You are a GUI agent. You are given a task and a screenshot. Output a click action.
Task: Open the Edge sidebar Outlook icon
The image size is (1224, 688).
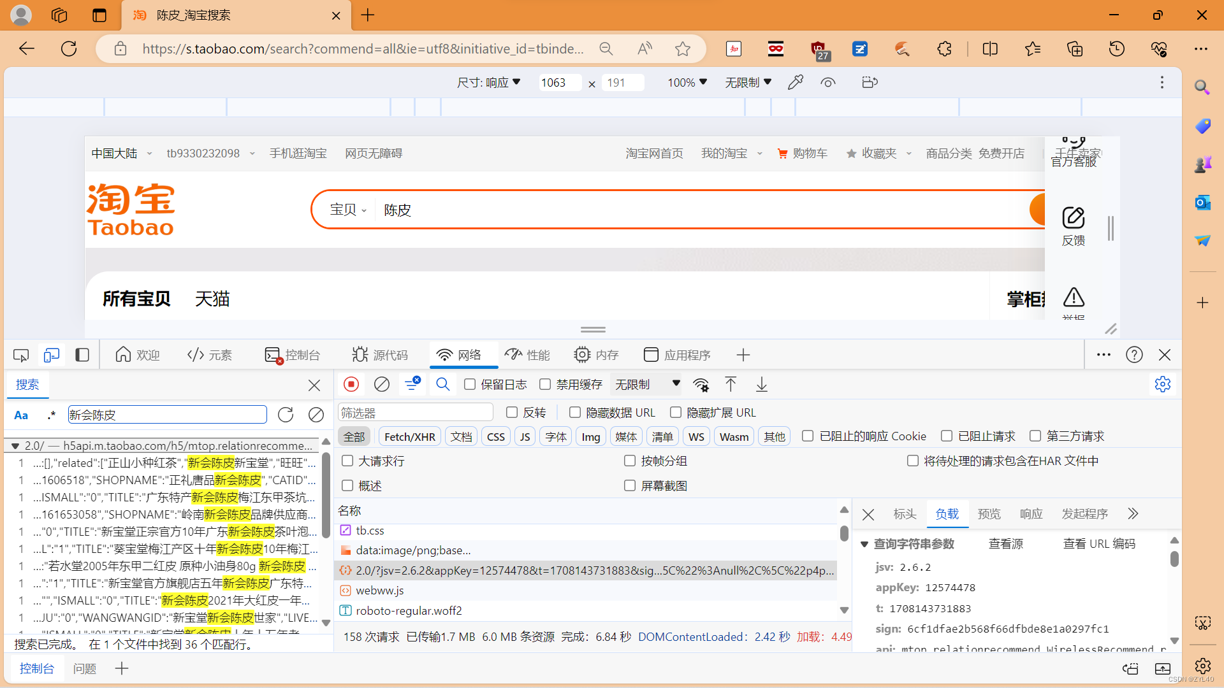coord(1203,203)
